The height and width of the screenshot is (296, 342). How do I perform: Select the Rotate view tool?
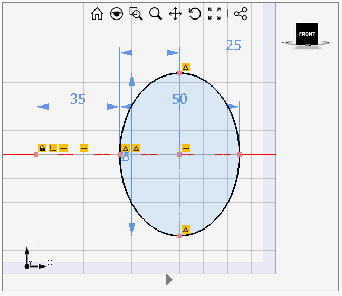[x=195, y=14]
